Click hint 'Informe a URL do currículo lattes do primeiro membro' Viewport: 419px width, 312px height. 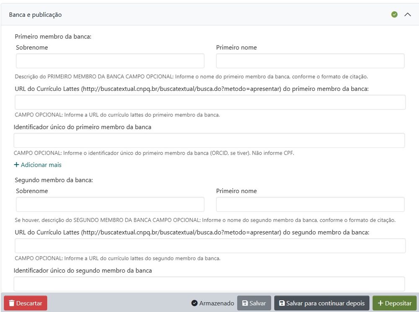[x=117, y=115]
